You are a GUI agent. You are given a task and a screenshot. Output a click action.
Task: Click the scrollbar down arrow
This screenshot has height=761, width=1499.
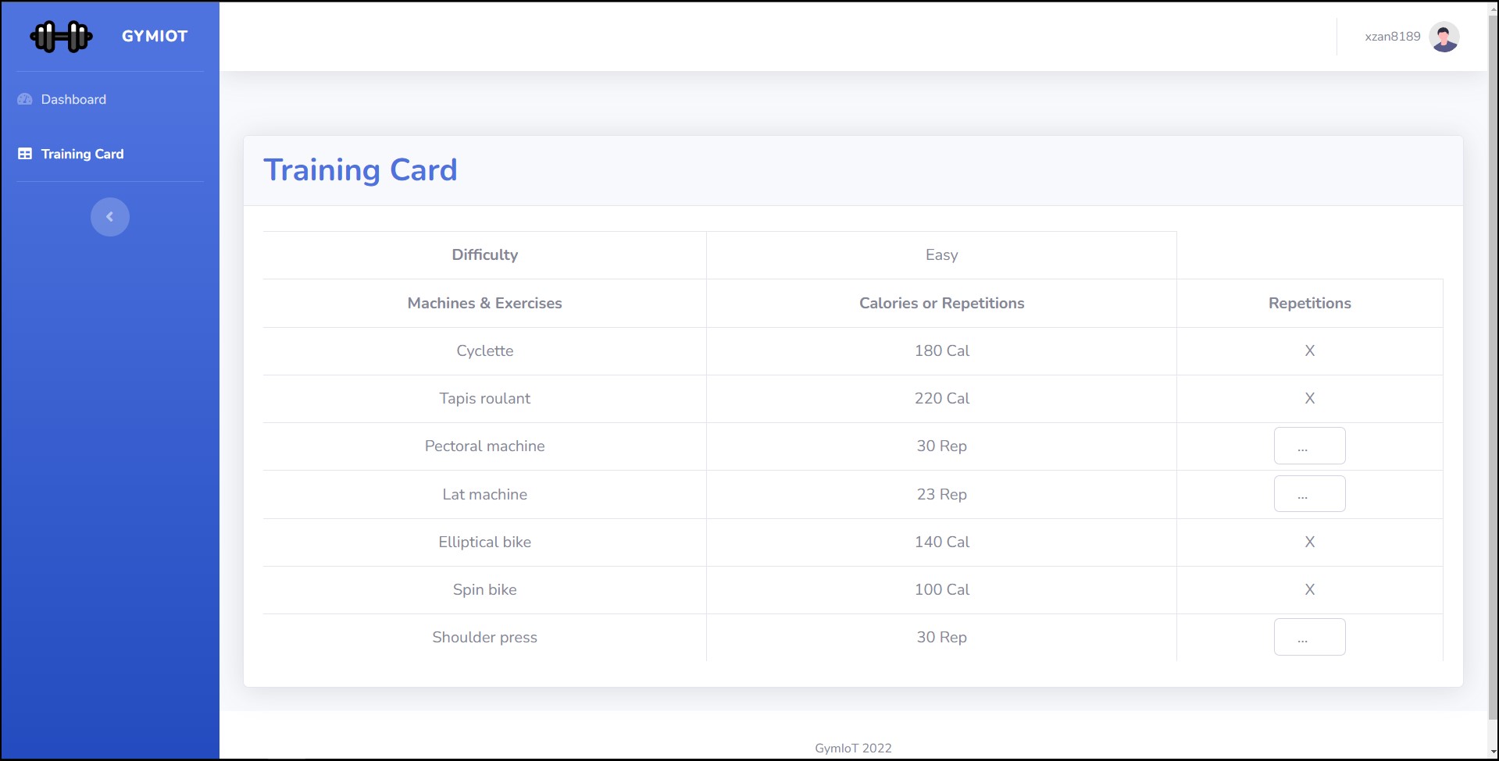click(1493, 752)
